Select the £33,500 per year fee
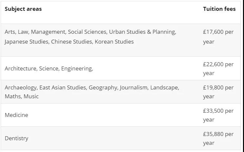244x152 pixels. [218, 115]
